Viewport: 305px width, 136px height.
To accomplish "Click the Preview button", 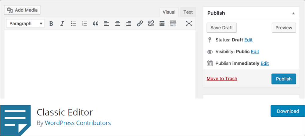I will 284,28.
